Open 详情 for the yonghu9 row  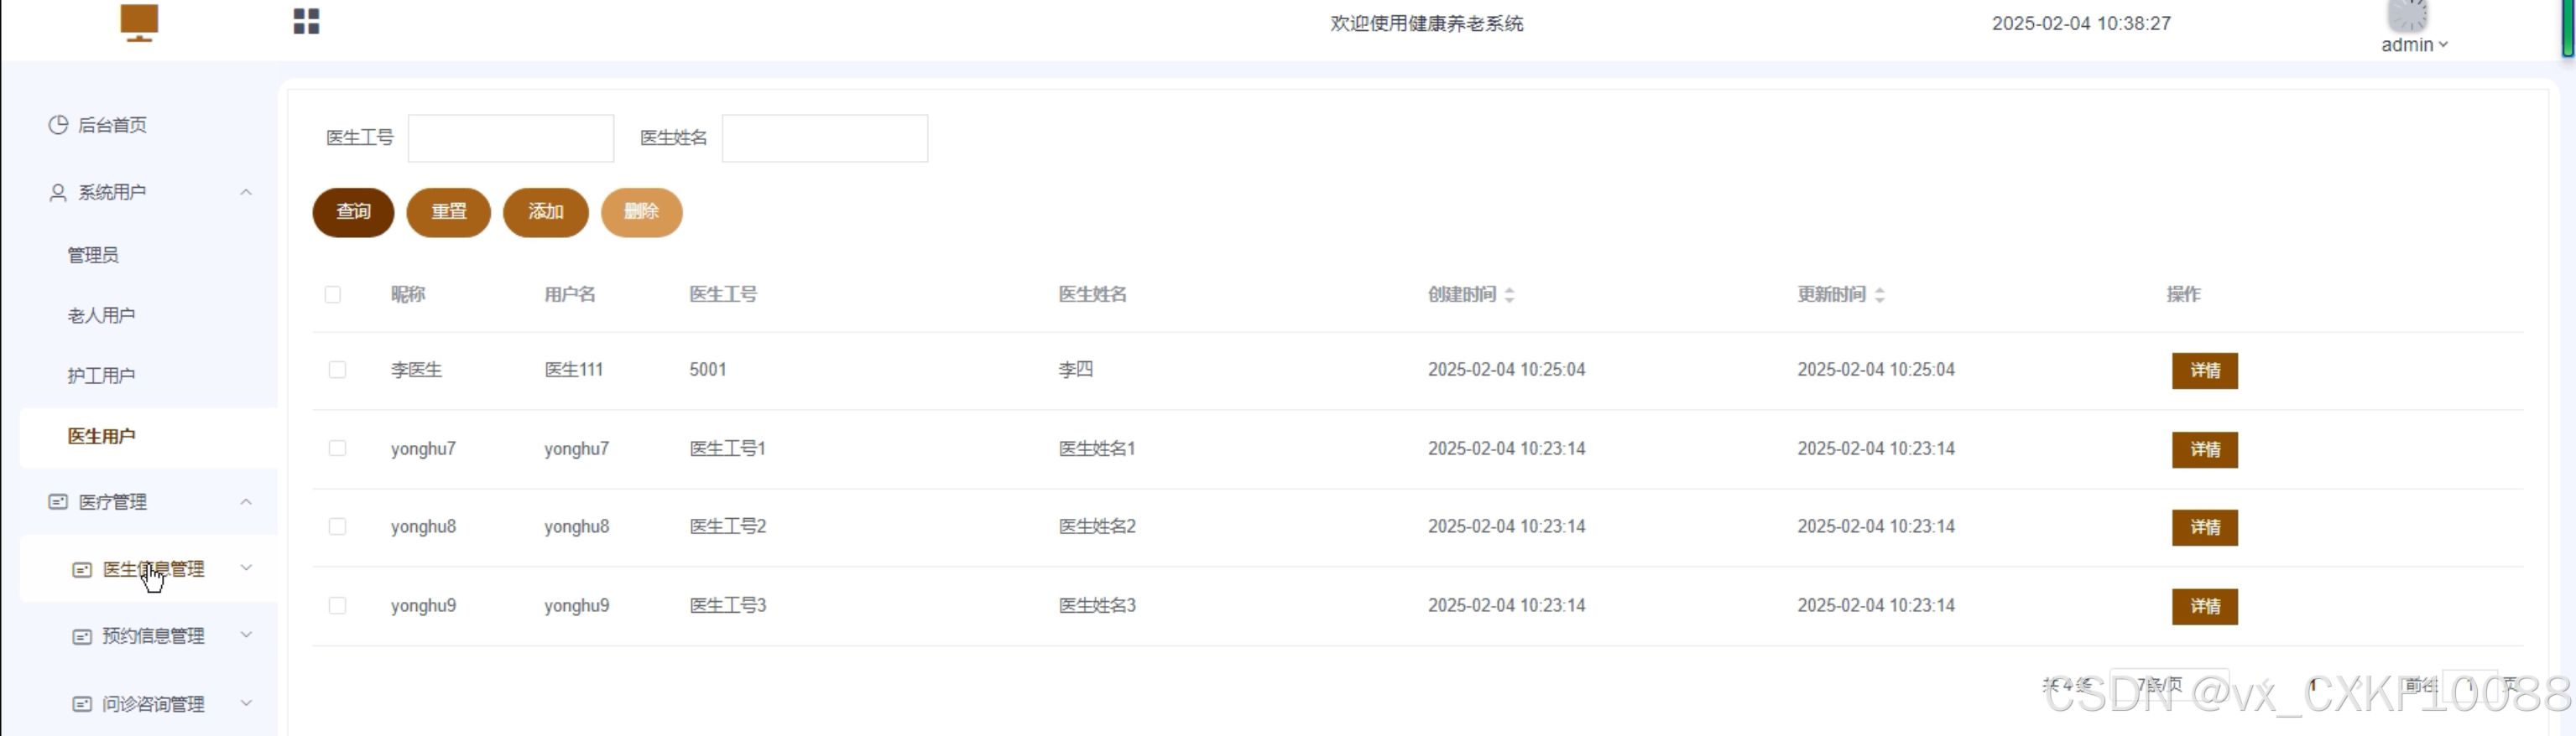(x=2204, y=606)
